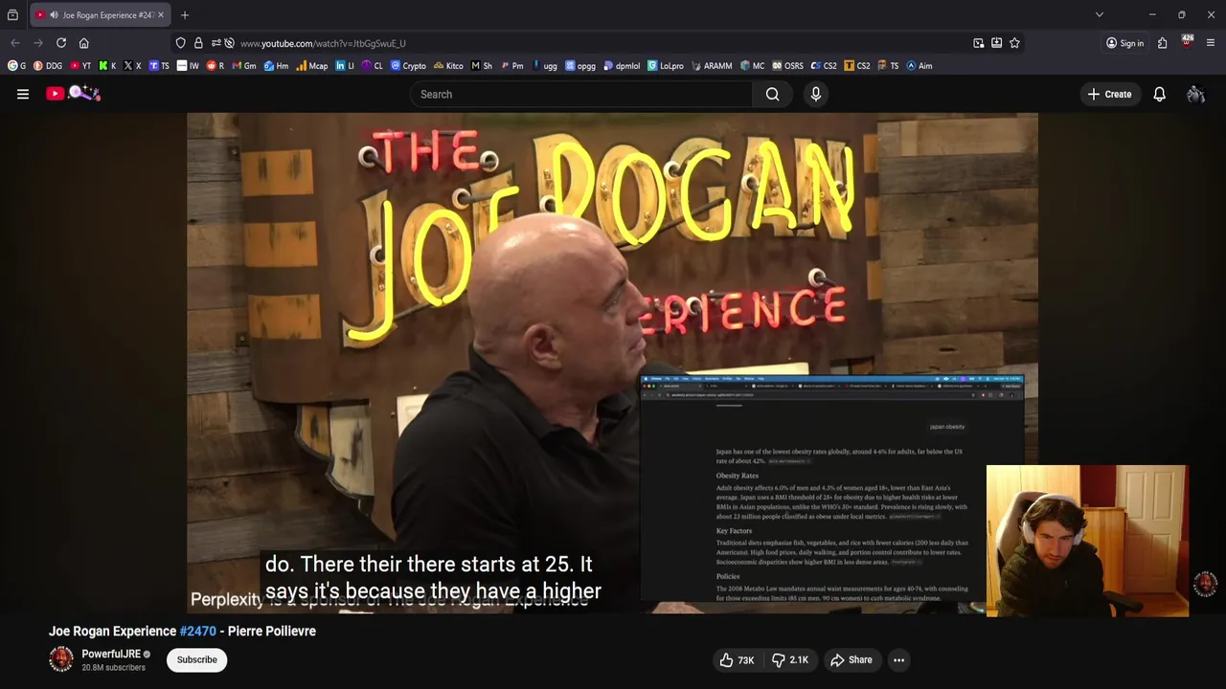Click the Sign in account button

coord(1124,43)
